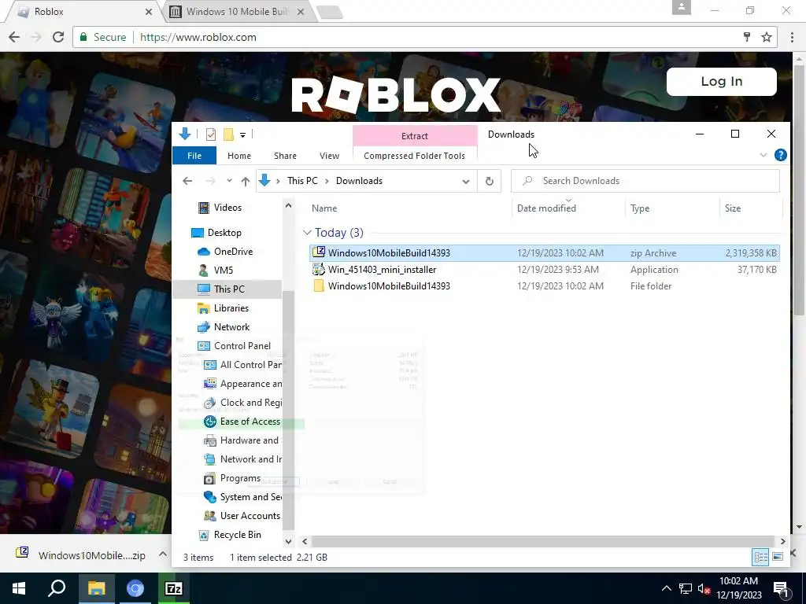Click the User Accounts icon
Image resolution: width=806 pixels, height=604 pixels.
coord(209,516)
